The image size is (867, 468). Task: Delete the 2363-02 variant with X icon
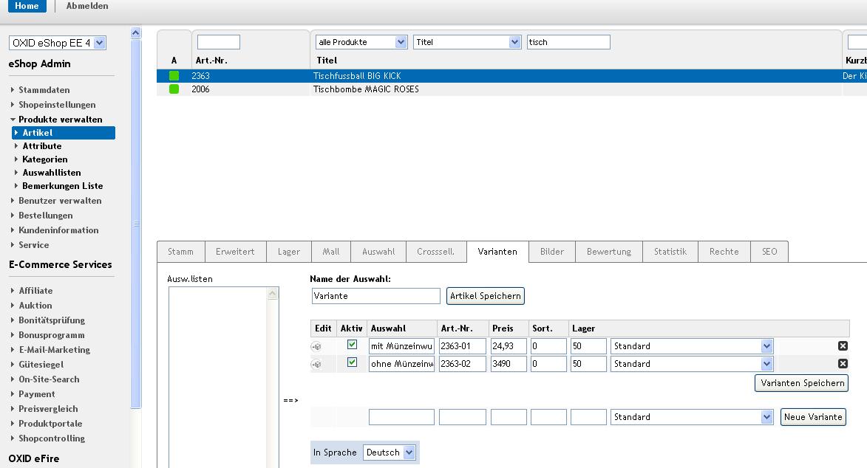click(843, 364)
